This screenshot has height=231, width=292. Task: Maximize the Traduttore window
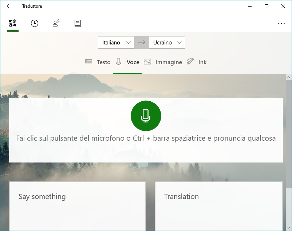pyautogui.click(x=267, y=6)
